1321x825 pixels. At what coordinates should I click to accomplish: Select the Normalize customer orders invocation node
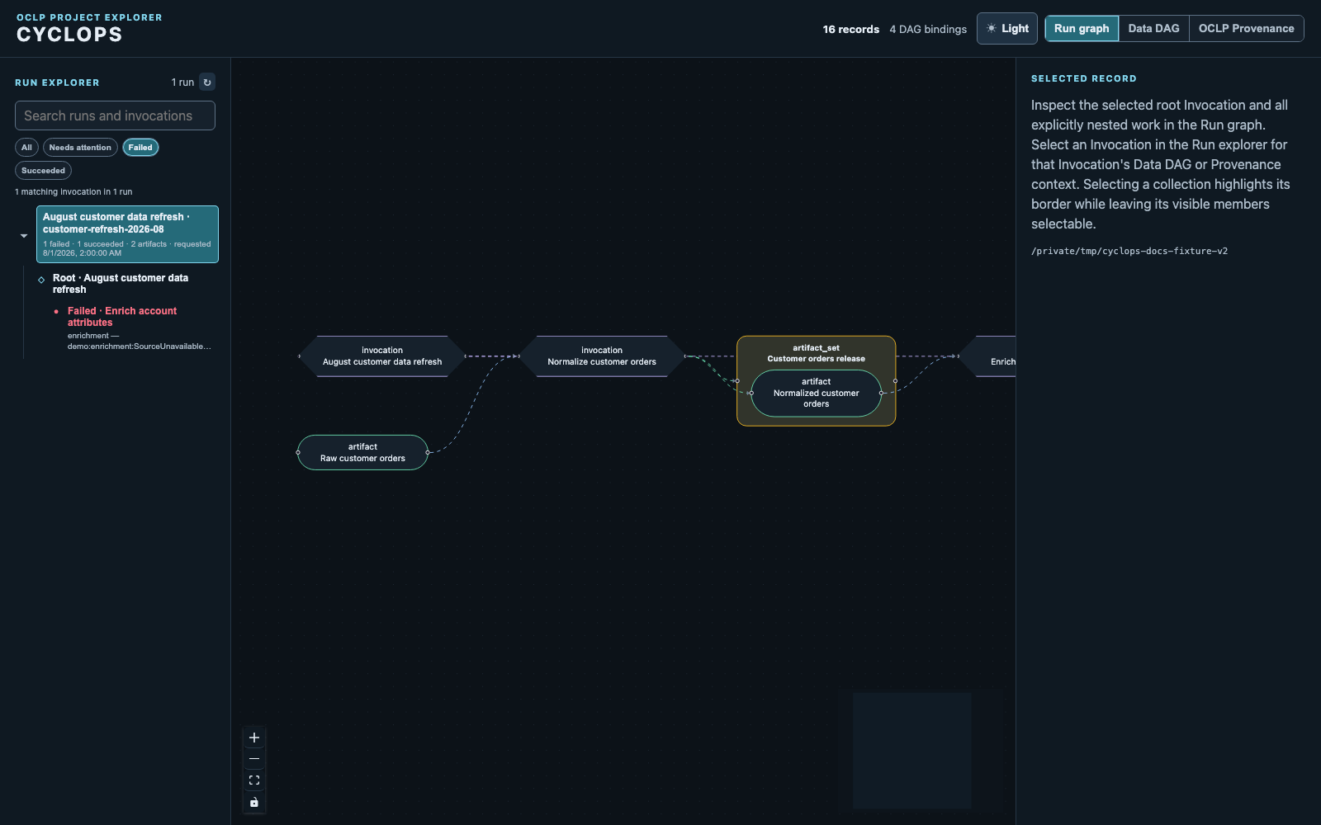602,356
